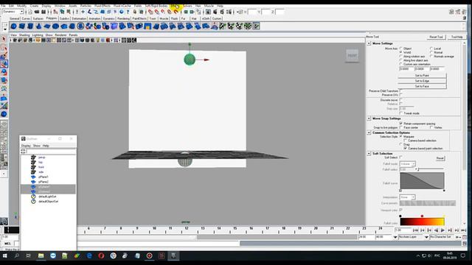Select the arrow Select tool in toolbox

[x=4, y=39]
